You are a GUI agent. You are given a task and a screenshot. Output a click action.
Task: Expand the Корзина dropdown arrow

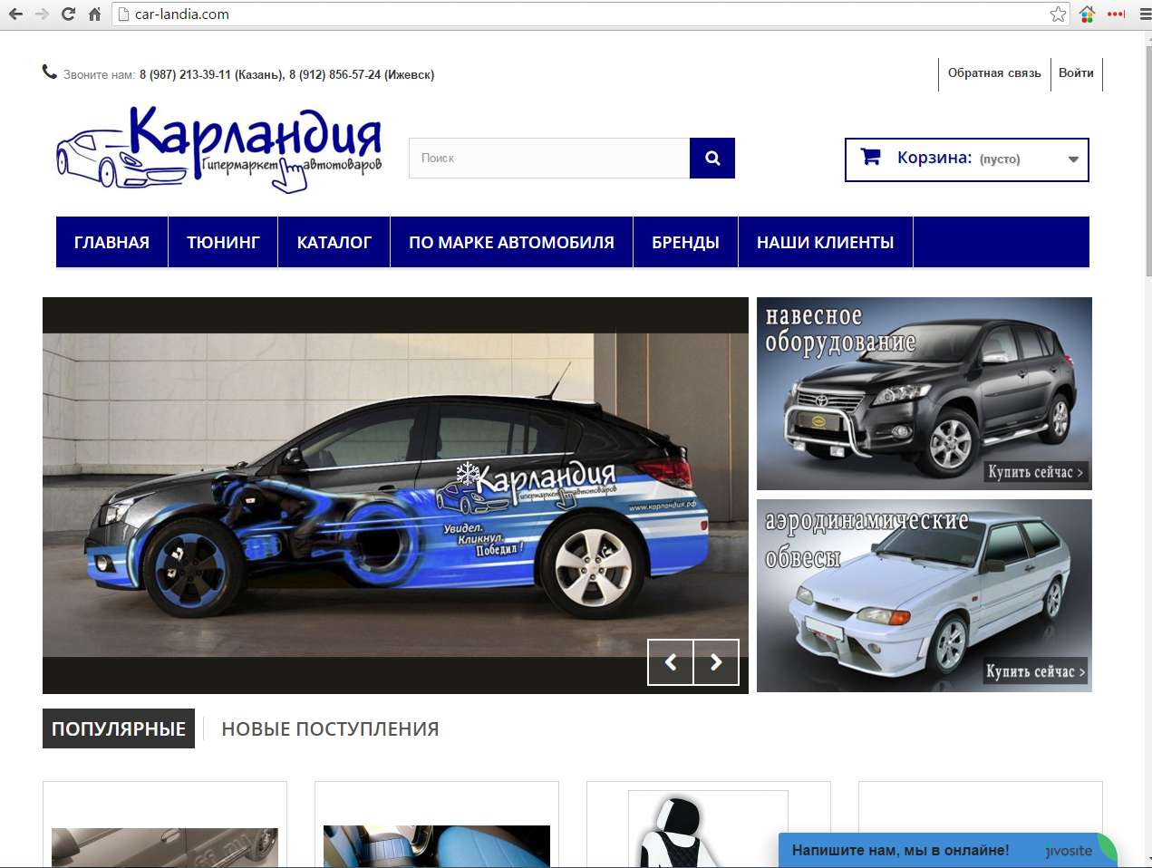pos(1073,159)
